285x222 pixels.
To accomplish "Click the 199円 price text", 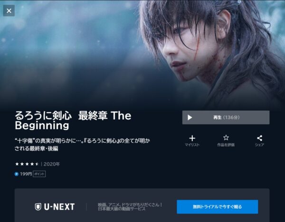I will (x=26, y=174).
